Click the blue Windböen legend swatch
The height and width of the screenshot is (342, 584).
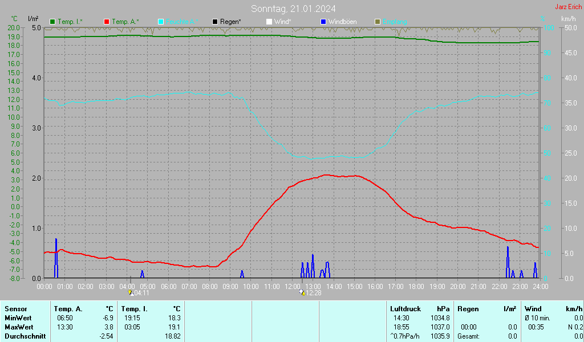click(x=323, y=22)
